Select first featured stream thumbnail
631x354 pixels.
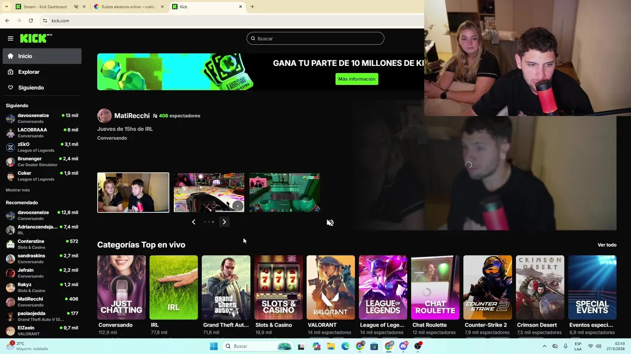click(133, 193)
